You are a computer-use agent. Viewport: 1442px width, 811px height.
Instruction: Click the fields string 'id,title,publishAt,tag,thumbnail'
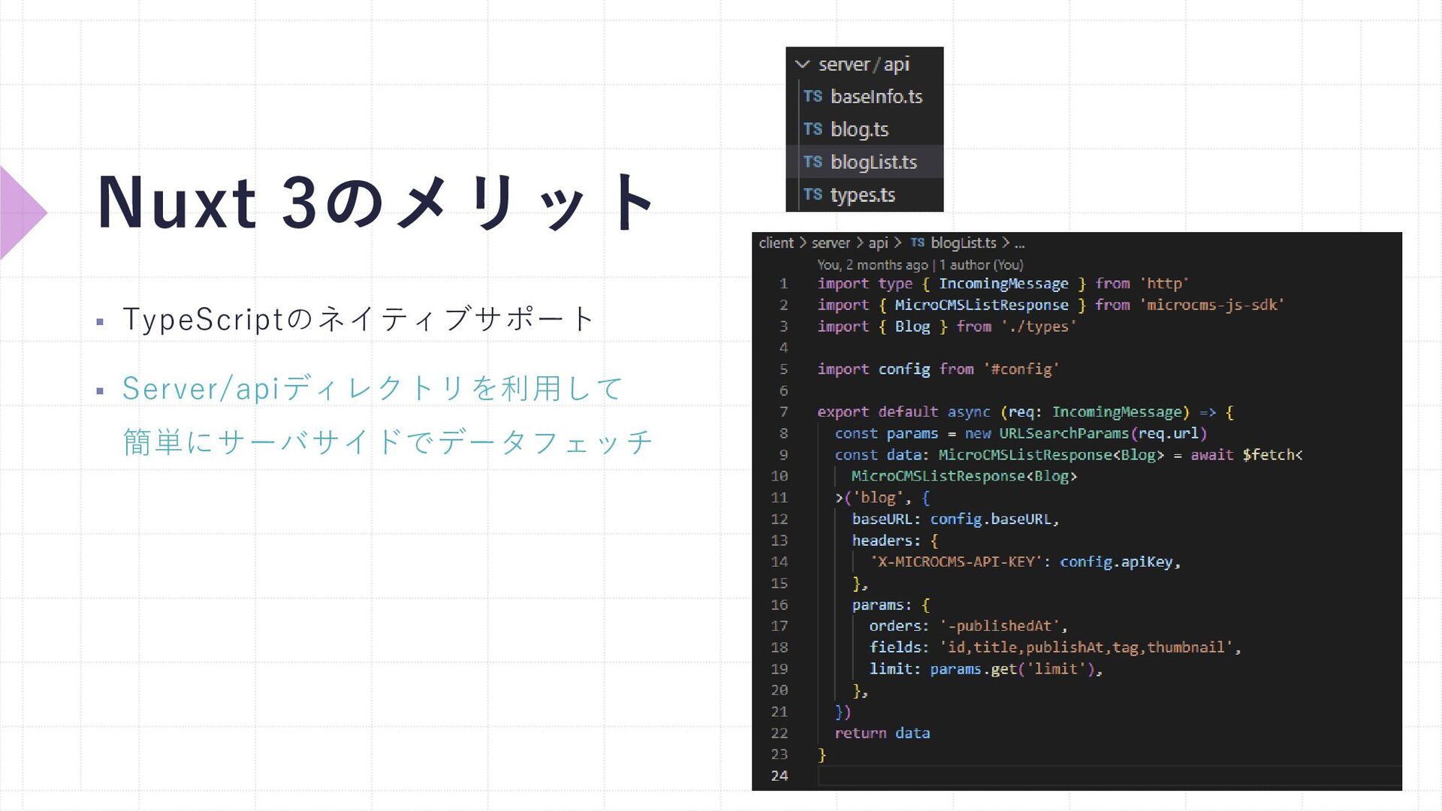1086,647
